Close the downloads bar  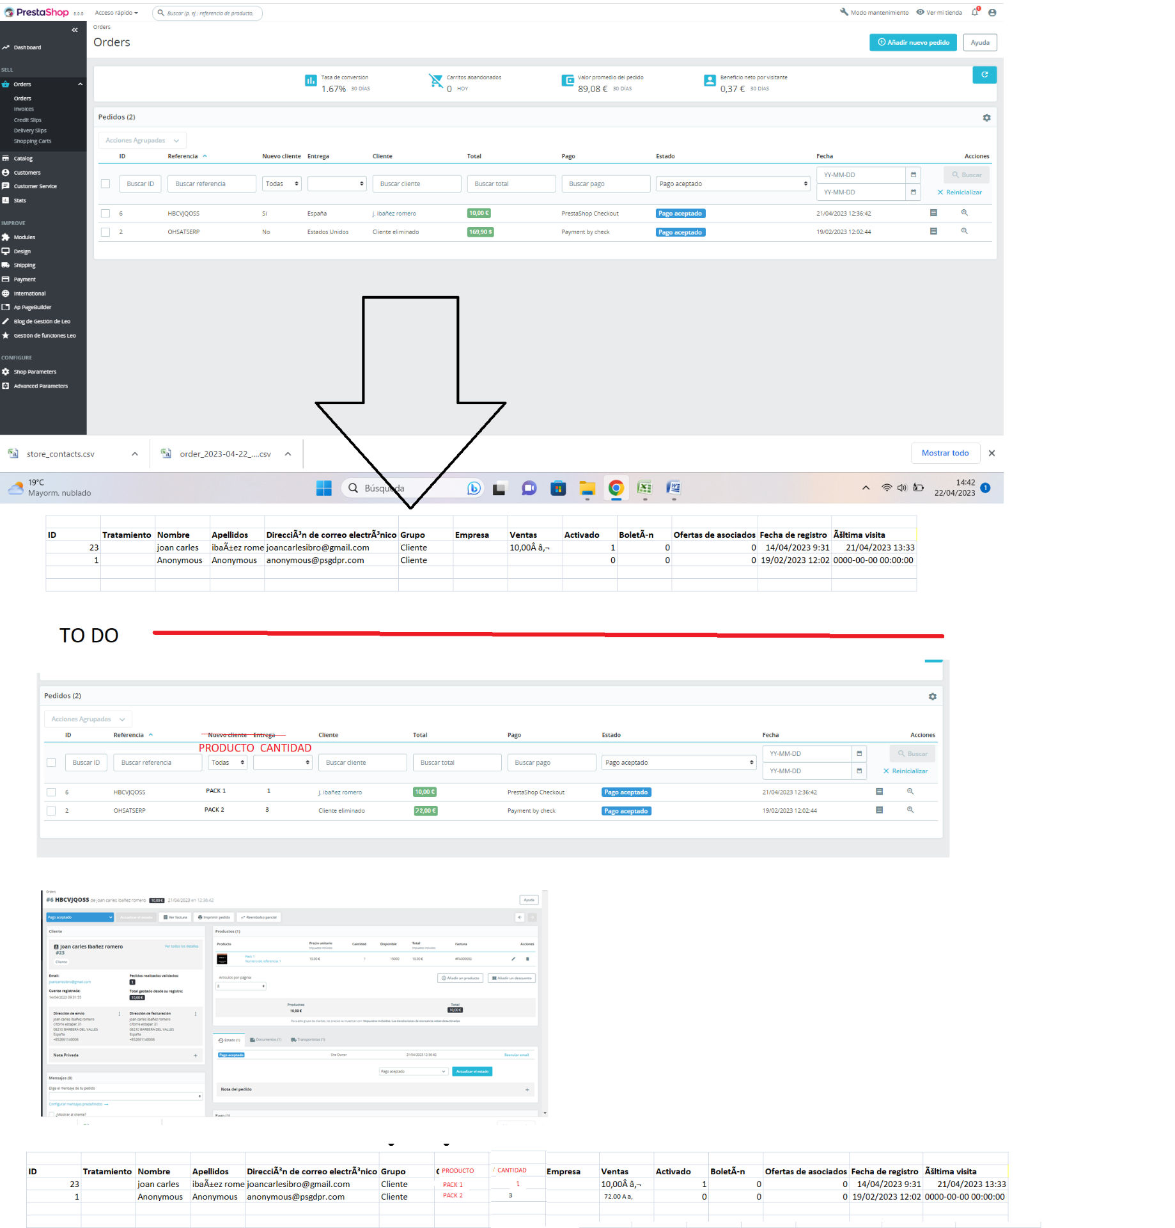[x=992, y=453]
